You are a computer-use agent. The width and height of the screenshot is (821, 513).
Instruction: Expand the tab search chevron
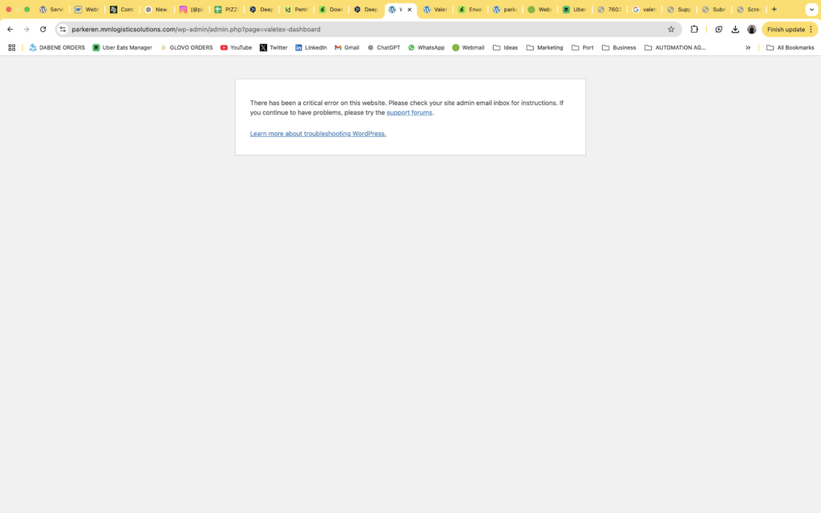tap(811, 10)
